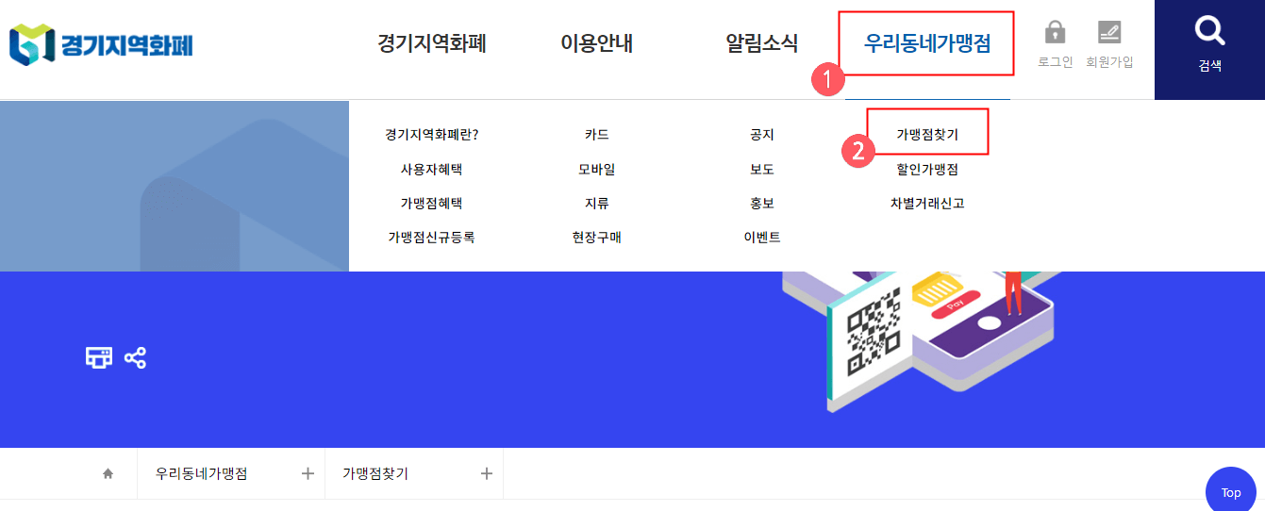Click the 경기지역화폐 logo

[100, 44]
